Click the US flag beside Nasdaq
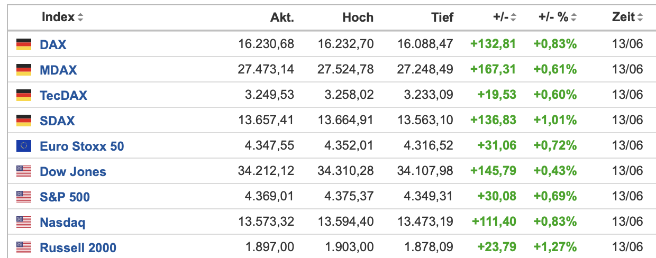The height and width of the screenshot is (258, 656). click(24, 222)
